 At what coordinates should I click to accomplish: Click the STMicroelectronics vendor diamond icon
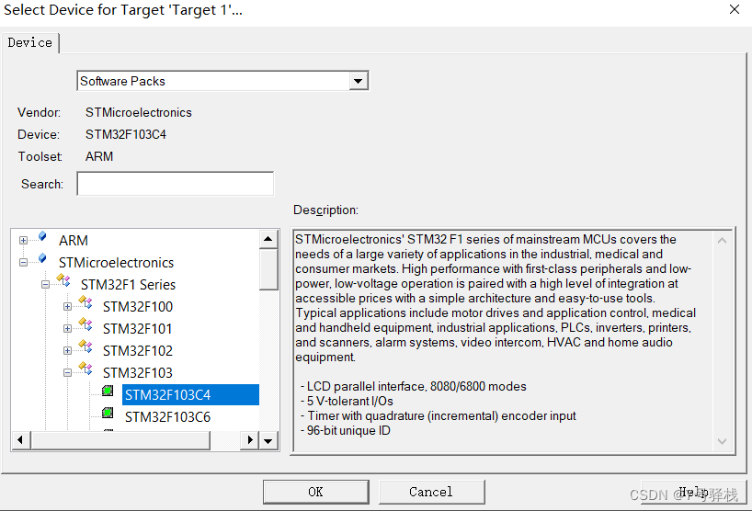(42, 258)
